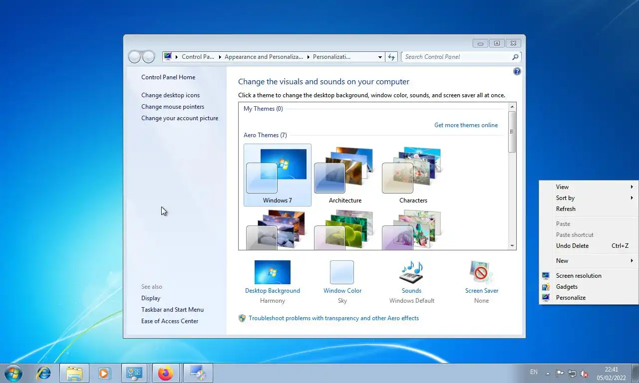Screen dimensions: 639x383
Task: Open Windows Explorer from taskbar
Action: click(74, 373)
